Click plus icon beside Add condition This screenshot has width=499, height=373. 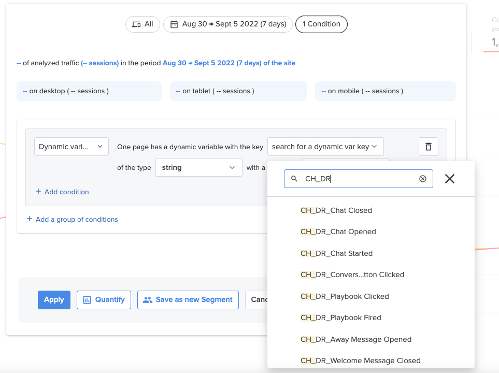click(x=38, y=191)
